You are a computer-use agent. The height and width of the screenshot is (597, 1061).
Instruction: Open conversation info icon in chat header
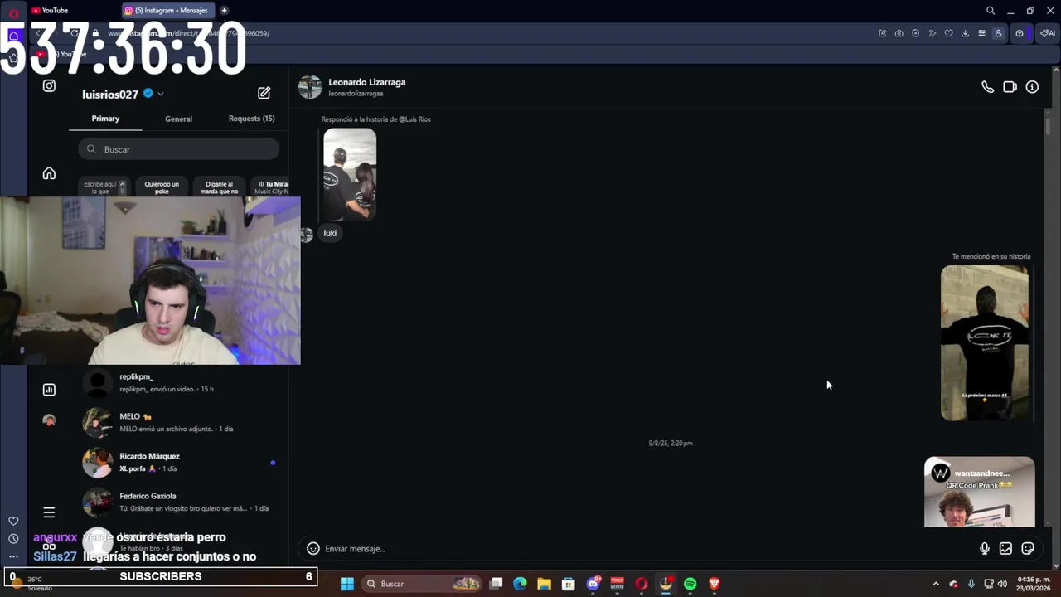[1032, 87]
